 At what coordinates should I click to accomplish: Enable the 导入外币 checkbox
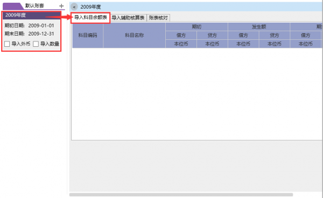click(7, 44)
